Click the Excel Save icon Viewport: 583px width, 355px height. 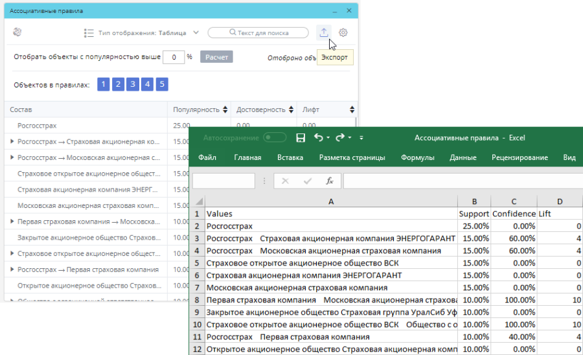(x=300, y=138)
